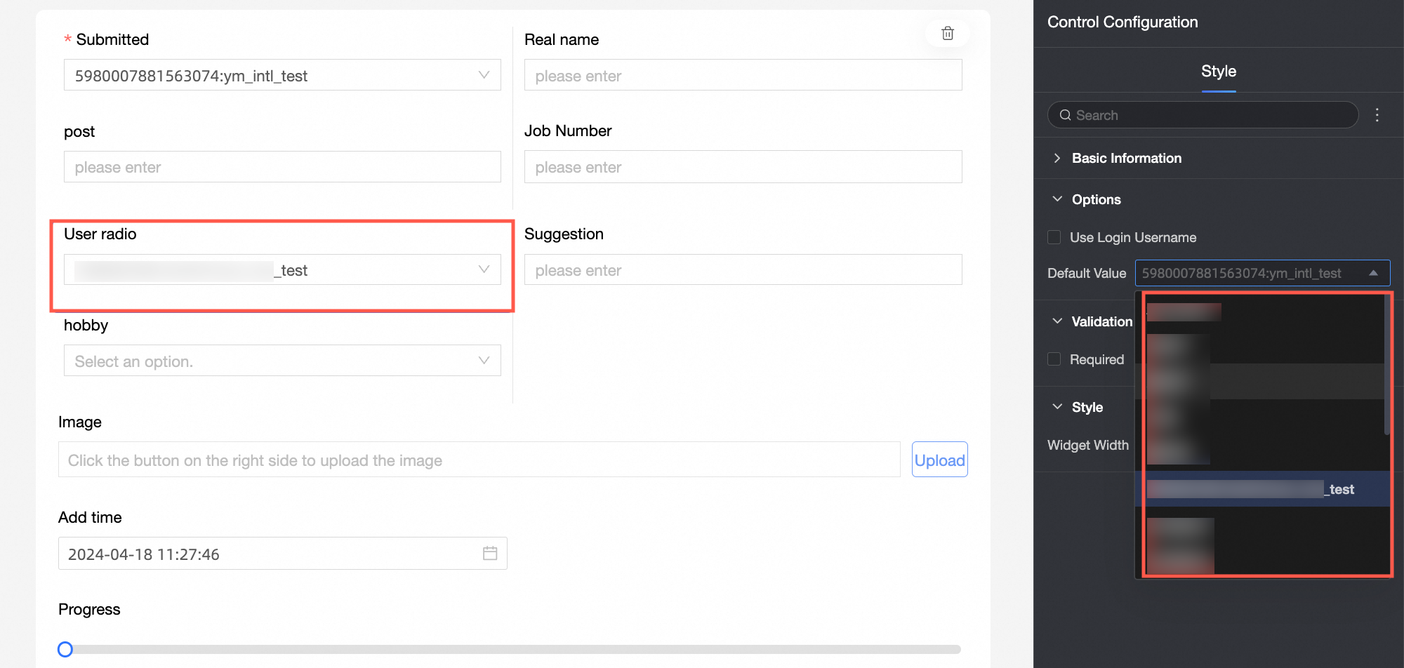This screenshot has width=1404, height=668.
Task: Click the Upload button
Action: click(x=939, y=460)
